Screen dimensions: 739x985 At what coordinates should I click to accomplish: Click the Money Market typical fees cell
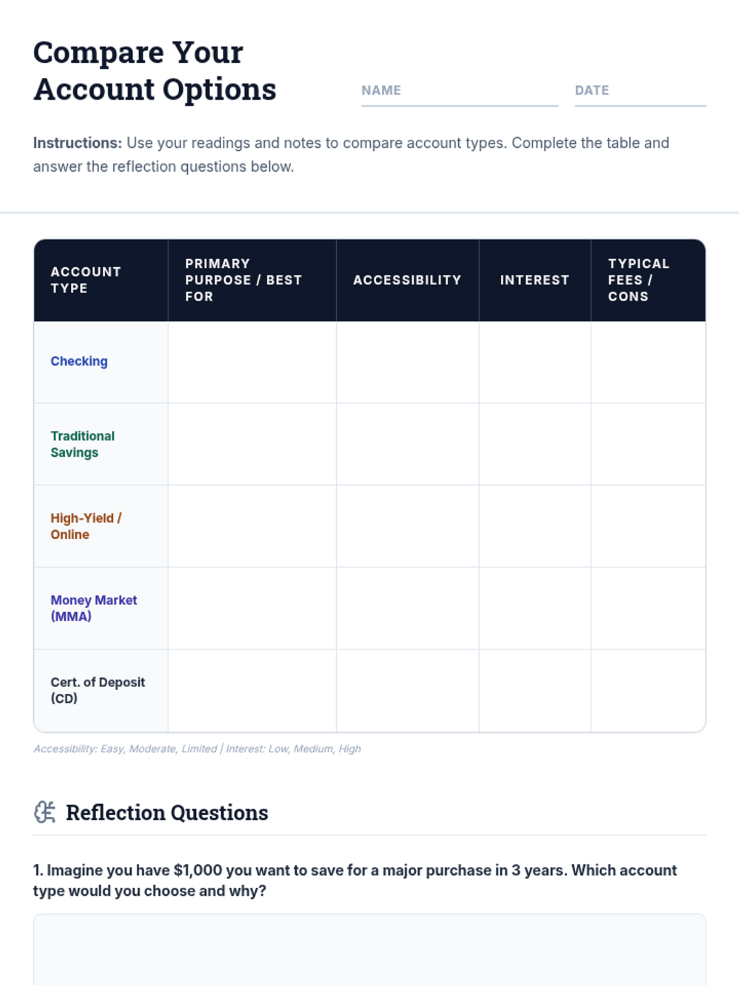point(648,608)
